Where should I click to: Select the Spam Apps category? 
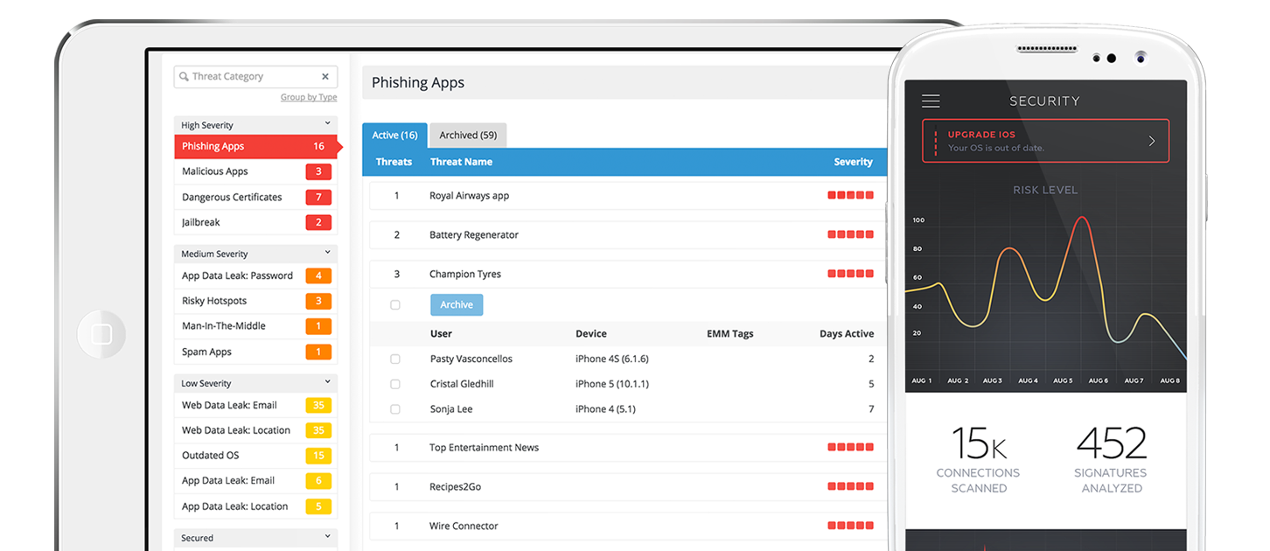[x=255, y=352]
